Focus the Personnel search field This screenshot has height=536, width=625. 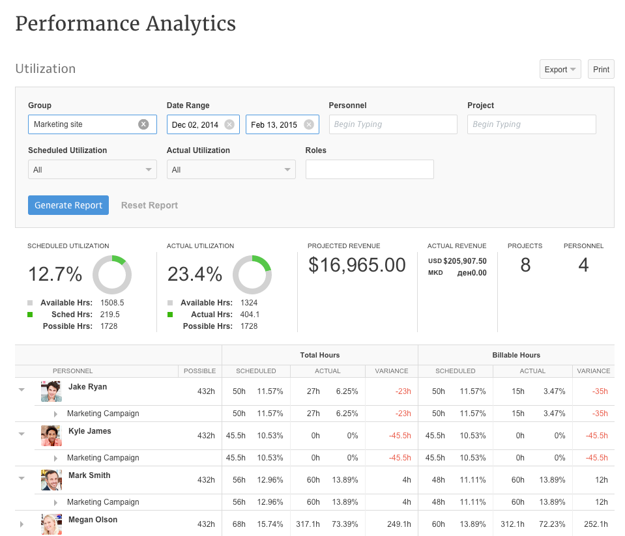[393, 124]
